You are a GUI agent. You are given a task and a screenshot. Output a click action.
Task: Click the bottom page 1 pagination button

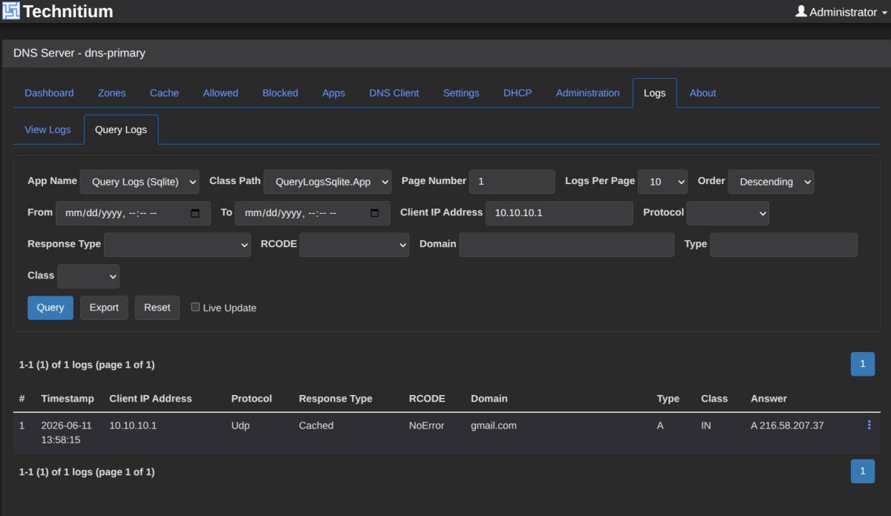coord(862,471)
